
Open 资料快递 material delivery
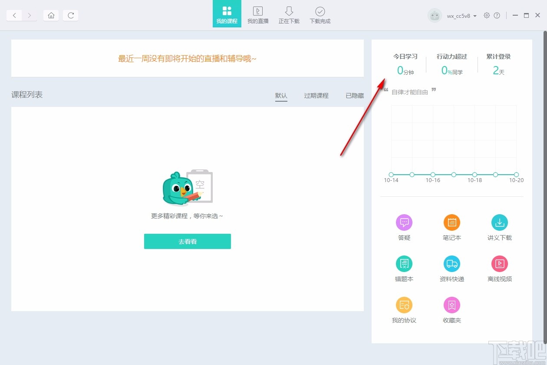click(451, 267)
